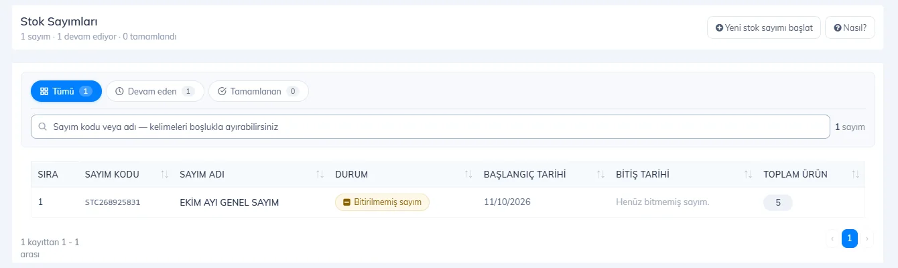Click the grid icon in the Tümü tab
Screen dimensions: 898x268
coord(44,91)
